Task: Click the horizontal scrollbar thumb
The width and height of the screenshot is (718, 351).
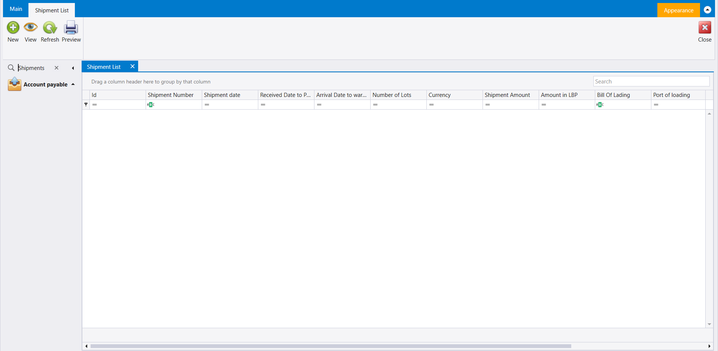Action: pos(331,346)
